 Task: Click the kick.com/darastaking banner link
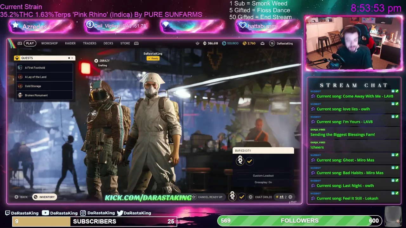[148, 198]
